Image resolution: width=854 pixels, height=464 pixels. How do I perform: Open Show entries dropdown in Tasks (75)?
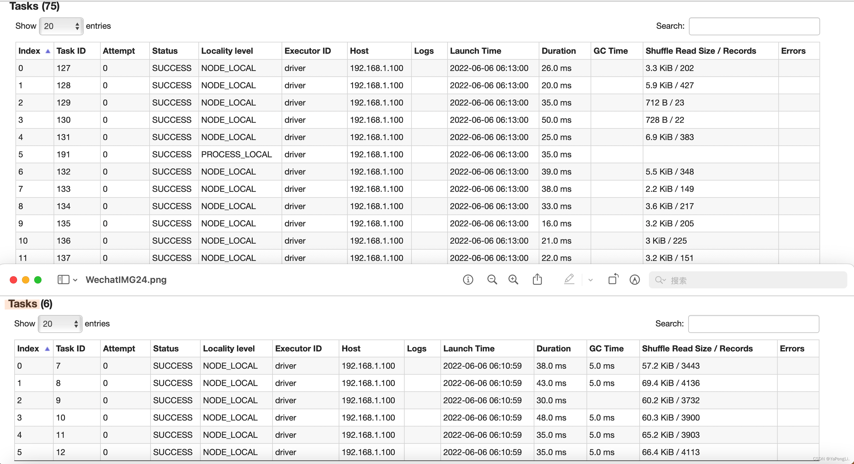[61, 26]
